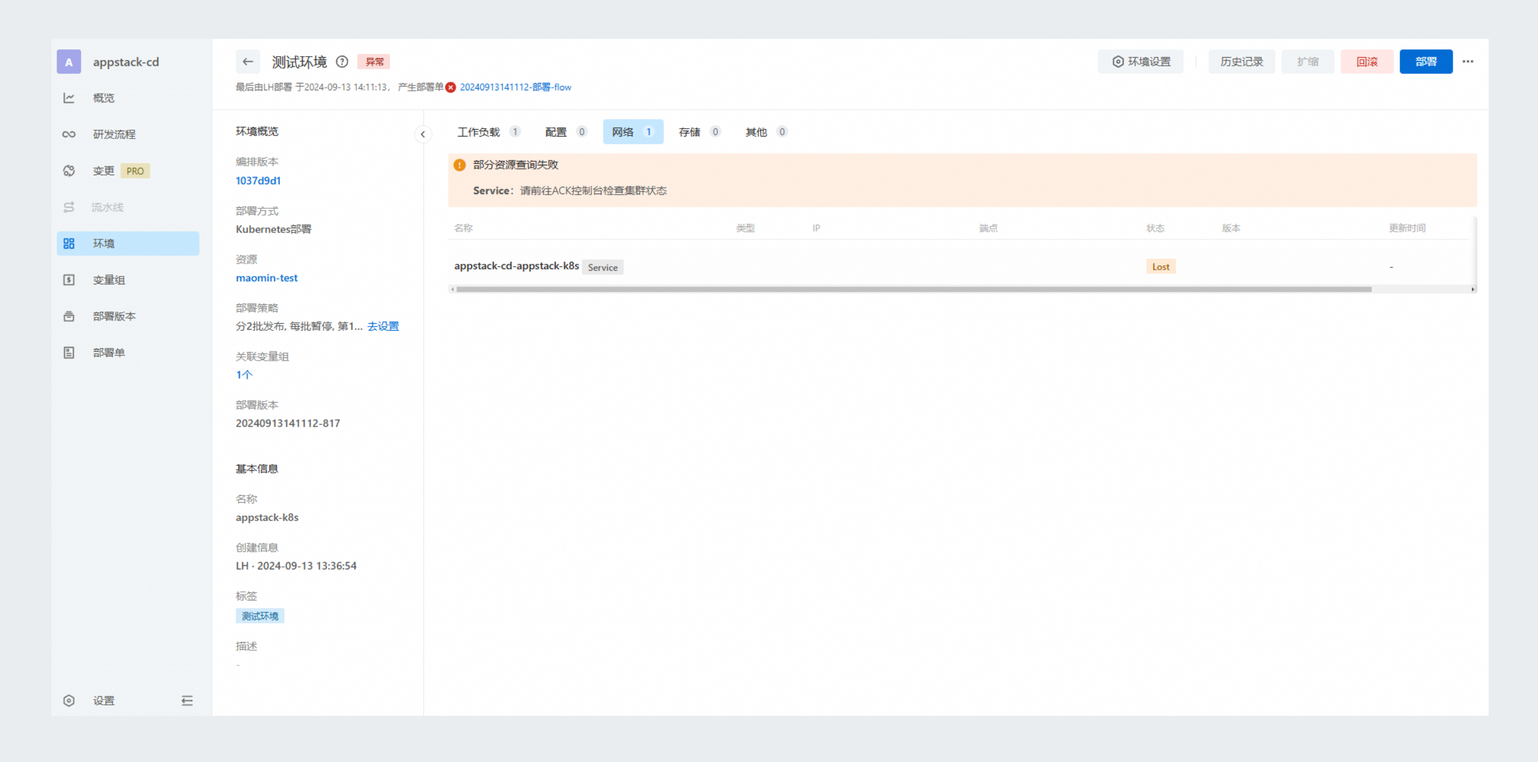This screenshot has height=762, width=1538.
Task: Switch to the 配置 tab
Action: click(565, 132)
